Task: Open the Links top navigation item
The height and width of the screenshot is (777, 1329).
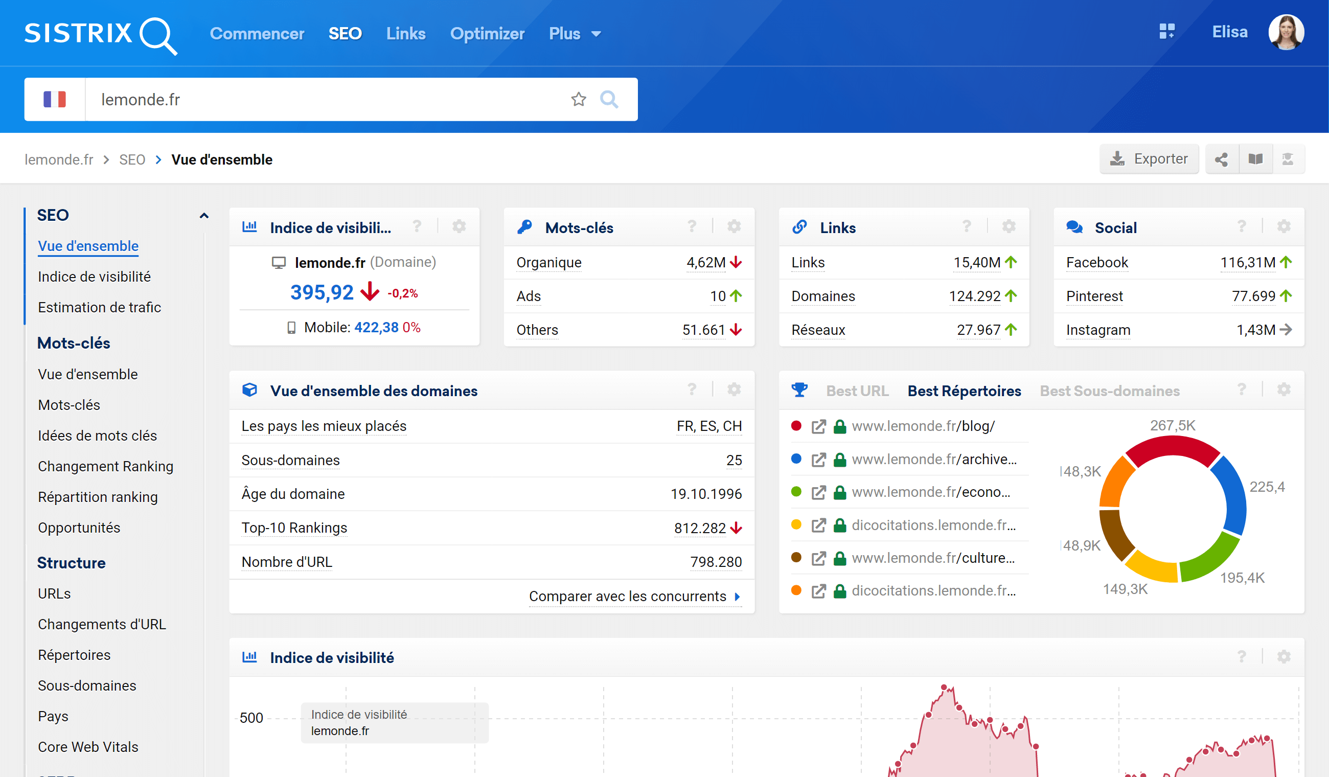Action: (x=405, y=34)
